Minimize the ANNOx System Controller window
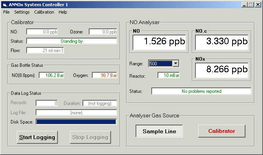This screenshot has height=155, width=263. pyautogui.click(x=244, y=5)
